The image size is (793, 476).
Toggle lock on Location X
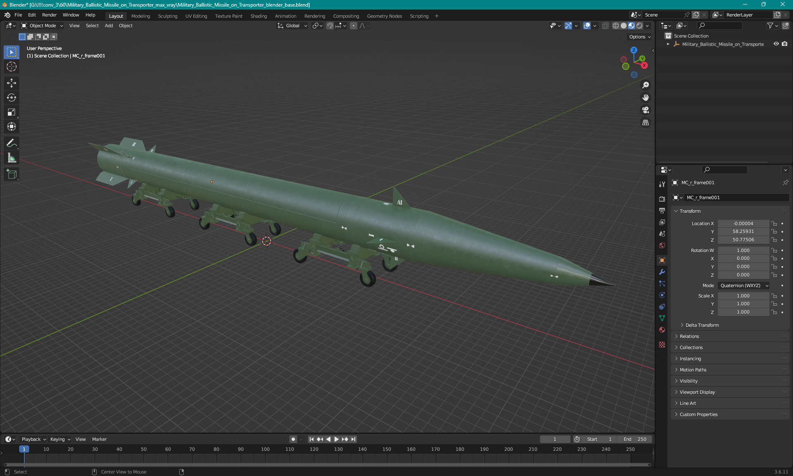tap(774, 224)
